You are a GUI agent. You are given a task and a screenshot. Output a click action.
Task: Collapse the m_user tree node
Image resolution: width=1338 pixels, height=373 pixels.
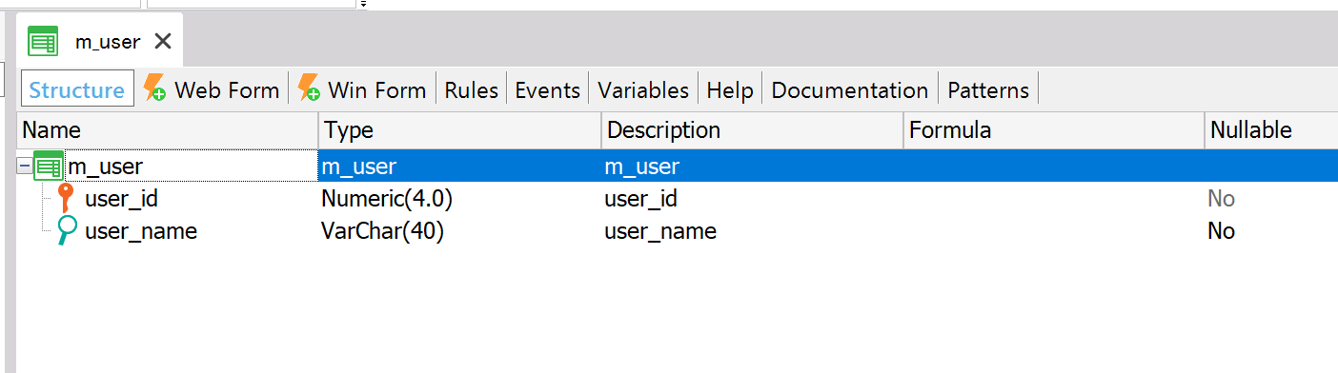(x=25, y=167)
